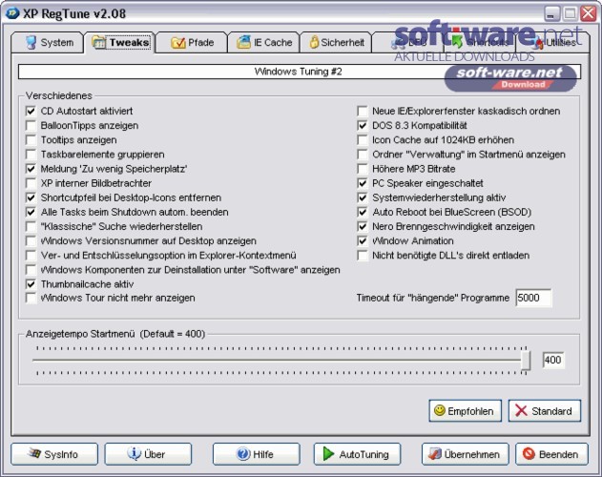The height and width of the screenshot is (477, 602).
Task: Open the Über dialog
Action: point(148,454)
